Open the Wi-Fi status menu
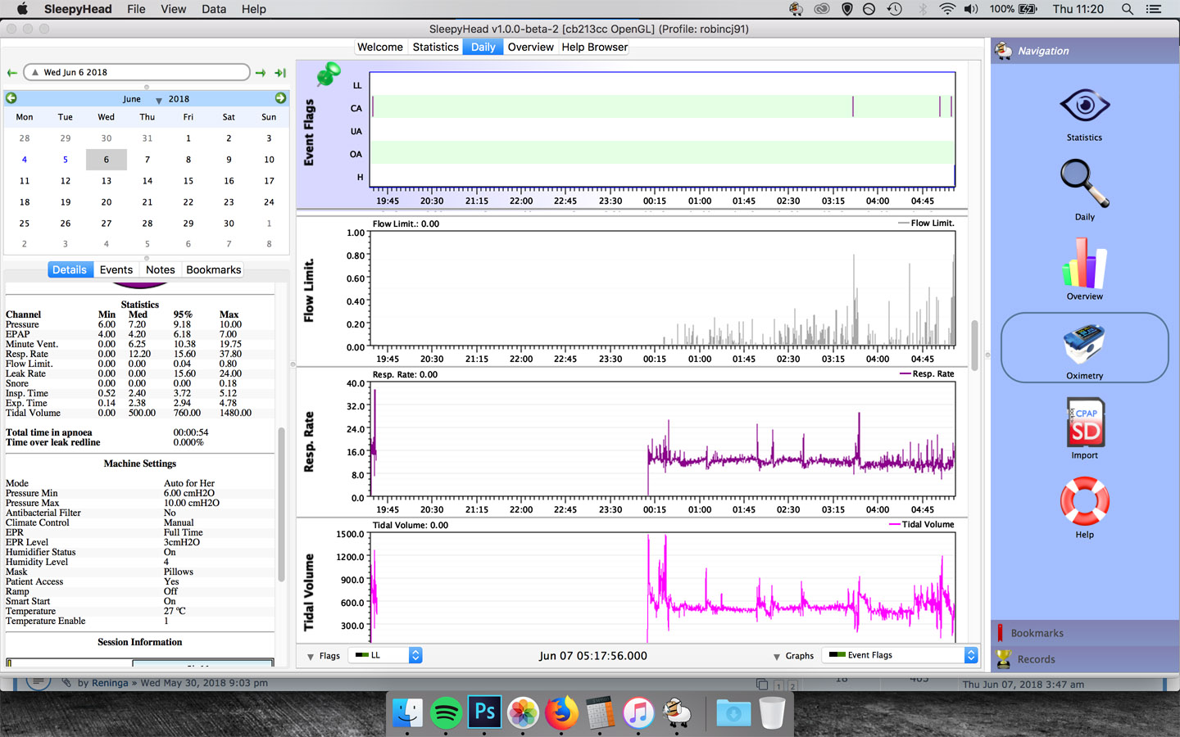1180x737 pixels. (x=947, y=9)
